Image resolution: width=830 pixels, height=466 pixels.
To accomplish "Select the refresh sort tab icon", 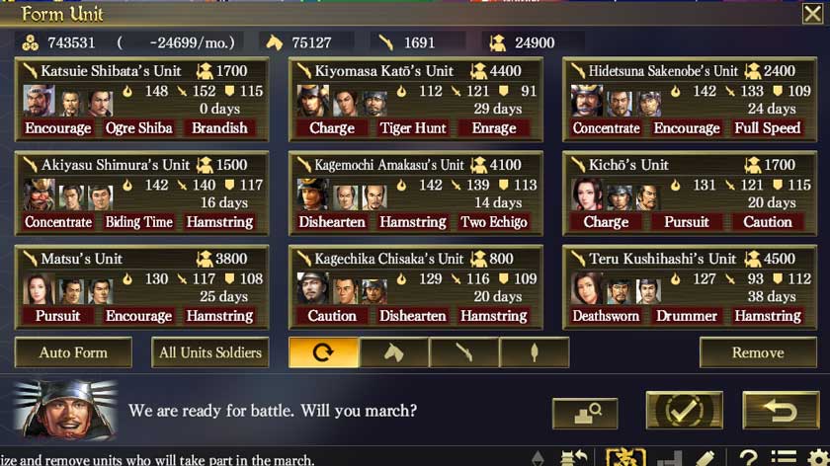I will [x=323, y=352].
